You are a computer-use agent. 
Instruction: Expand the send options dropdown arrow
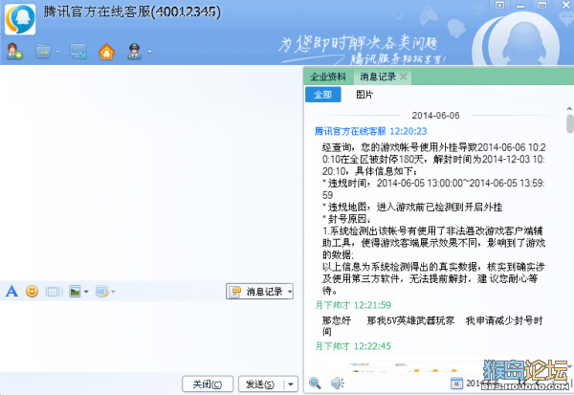291,384
